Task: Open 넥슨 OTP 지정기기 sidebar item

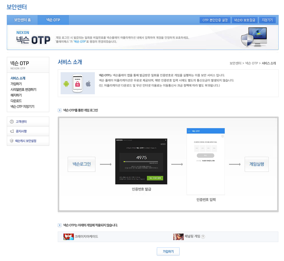Action: pyautogui.click(x=22, y=106)
